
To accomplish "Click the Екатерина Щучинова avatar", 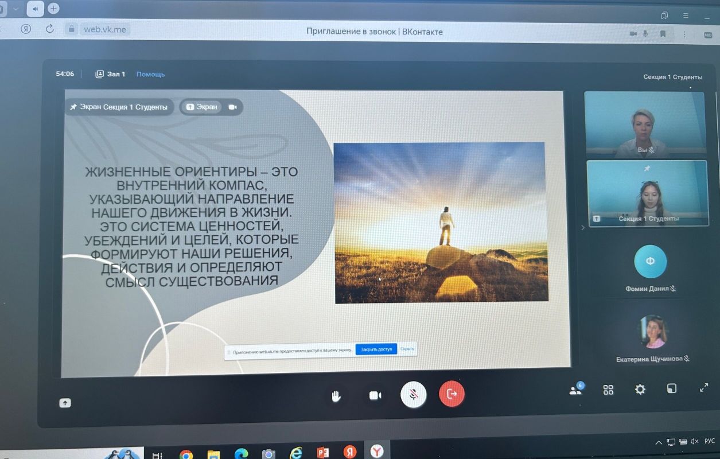I will (x=653, y=332).
